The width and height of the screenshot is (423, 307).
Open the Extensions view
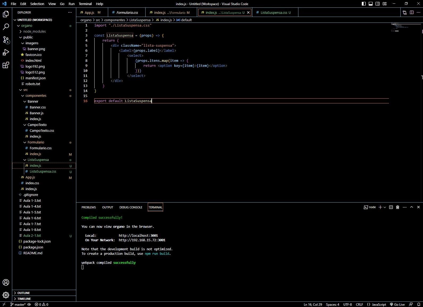coord(6,65)
